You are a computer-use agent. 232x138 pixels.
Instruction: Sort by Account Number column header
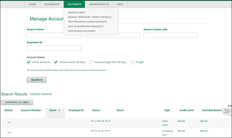31,110
